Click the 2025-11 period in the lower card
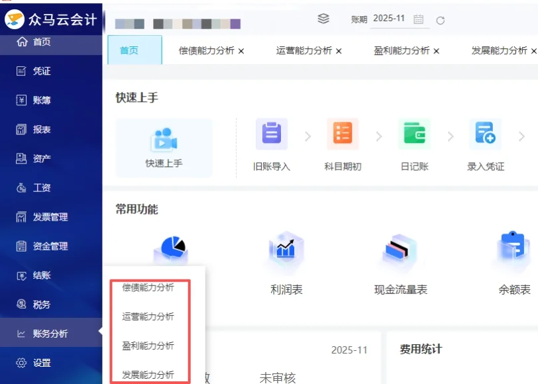The width and height of the screenshot is (538, 384). (x=349, y=350)
